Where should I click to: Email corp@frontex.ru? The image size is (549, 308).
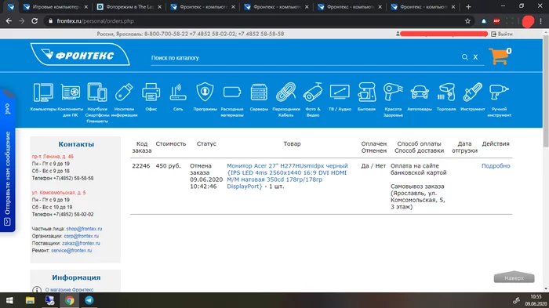pyautogui.click(x=82, y=236)
